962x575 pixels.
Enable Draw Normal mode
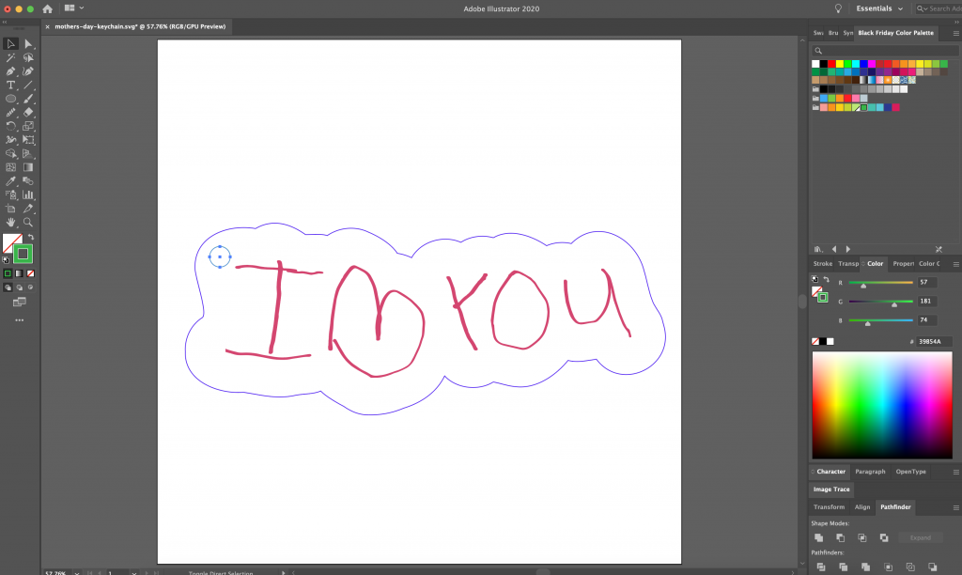[x=8, y=287]
